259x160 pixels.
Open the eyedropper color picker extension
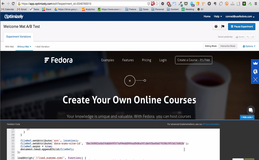pyautogui.click(x=180, y=4)
